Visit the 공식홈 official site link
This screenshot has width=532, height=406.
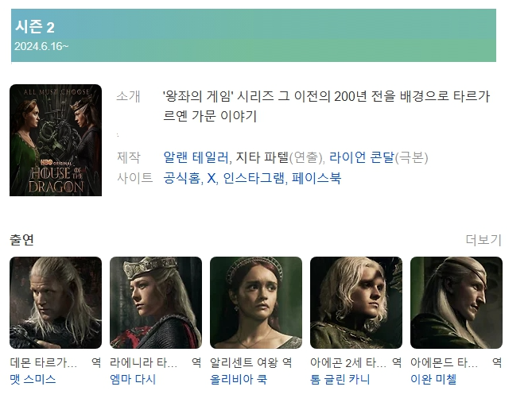coord(182,178)
